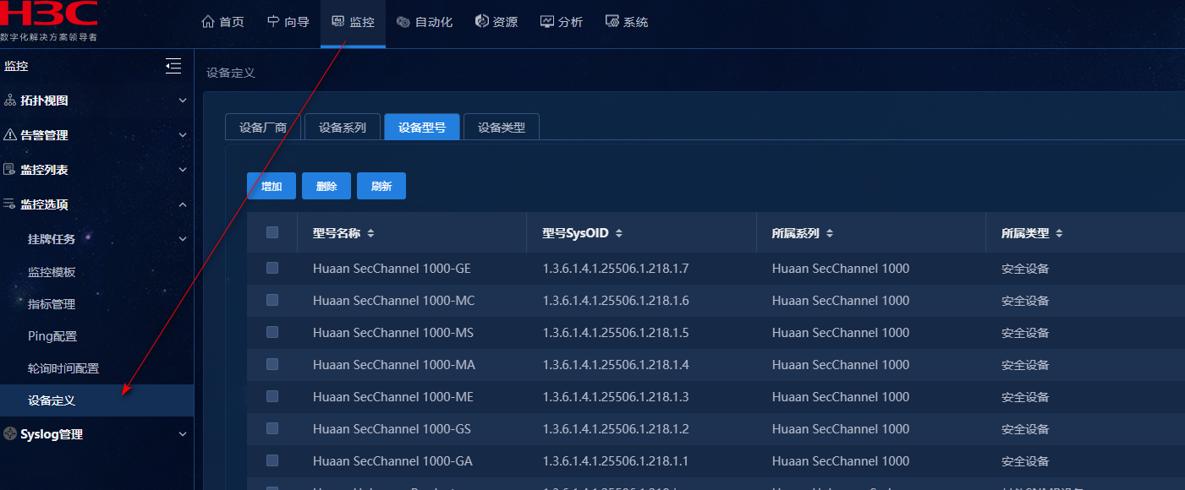Check the box for Huaan SecChannel 1000-GE

pyautogui.click(x=272, y=268)
